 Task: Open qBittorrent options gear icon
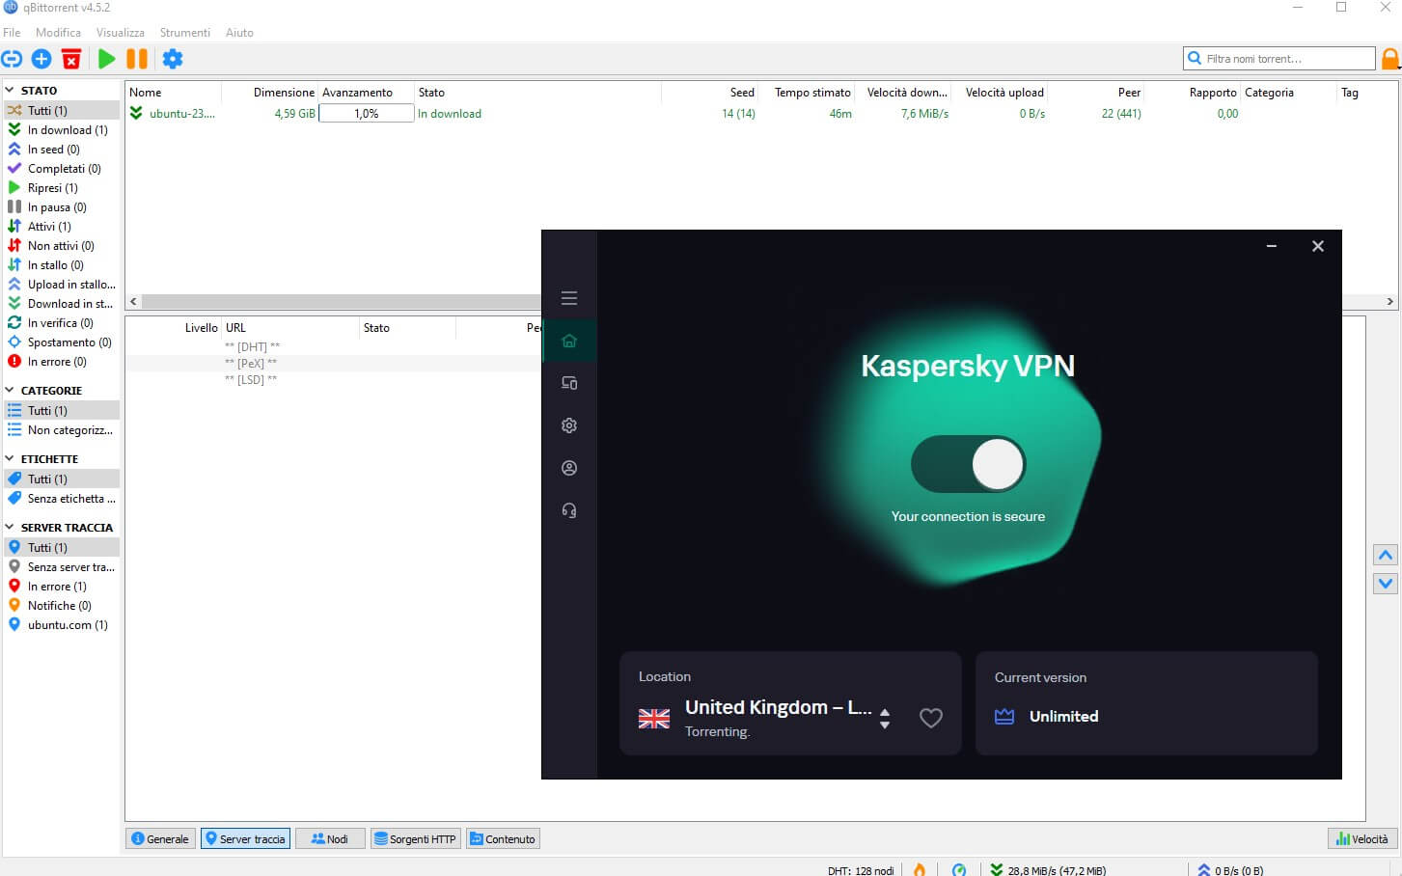[173, 59]
